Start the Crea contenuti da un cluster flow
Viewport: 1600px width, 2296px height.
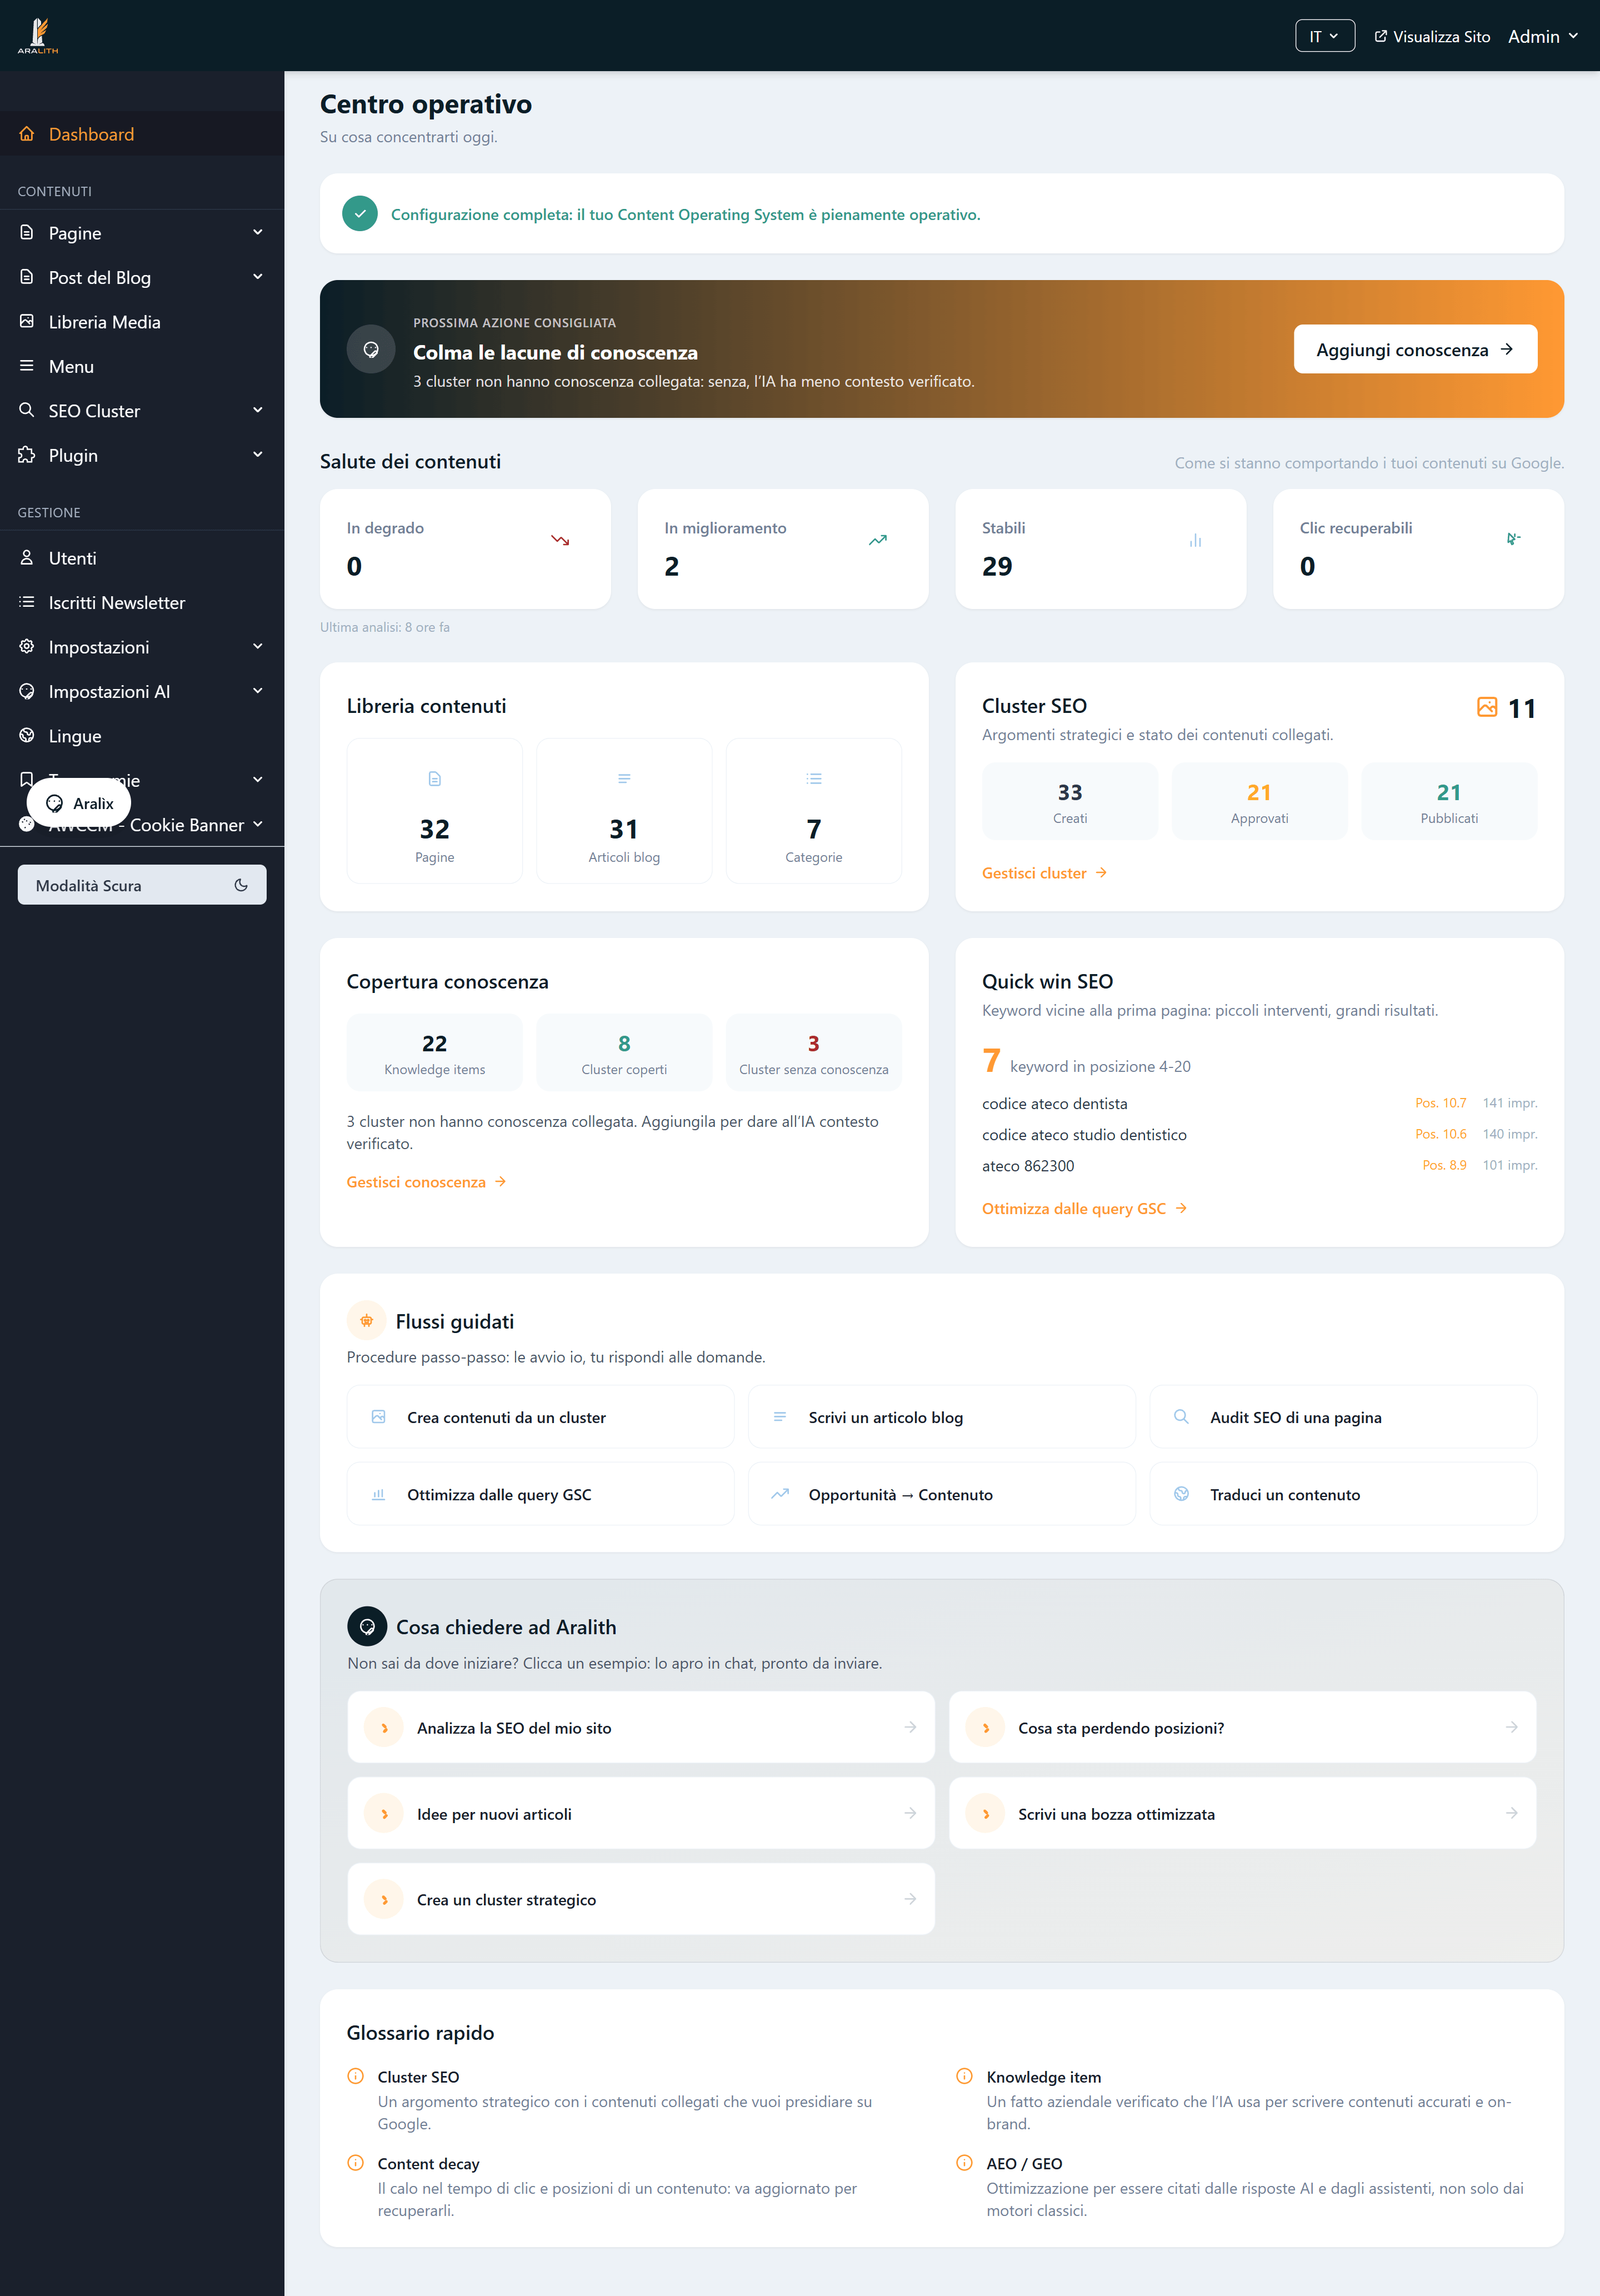(x=540, y=1417)
